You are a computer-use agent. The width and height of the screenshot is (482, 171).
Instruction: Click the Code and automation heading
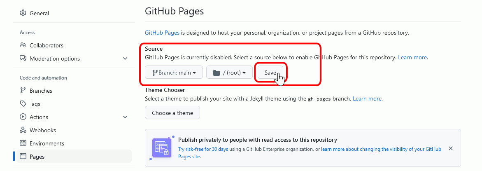coord(43,78)
